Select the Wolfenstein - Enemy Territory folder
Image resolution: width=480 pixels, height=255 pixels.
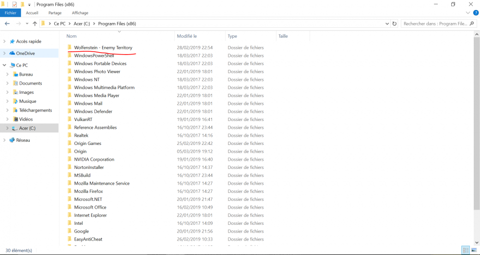[103, 47]
